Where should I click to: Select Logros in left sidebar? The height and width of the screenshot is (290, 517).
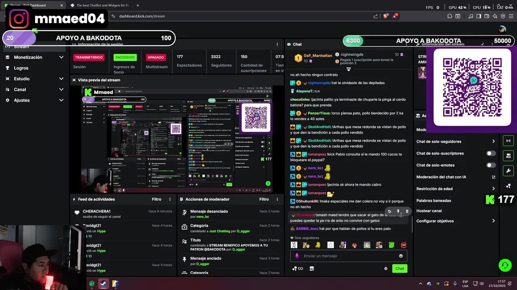point(33,68)
